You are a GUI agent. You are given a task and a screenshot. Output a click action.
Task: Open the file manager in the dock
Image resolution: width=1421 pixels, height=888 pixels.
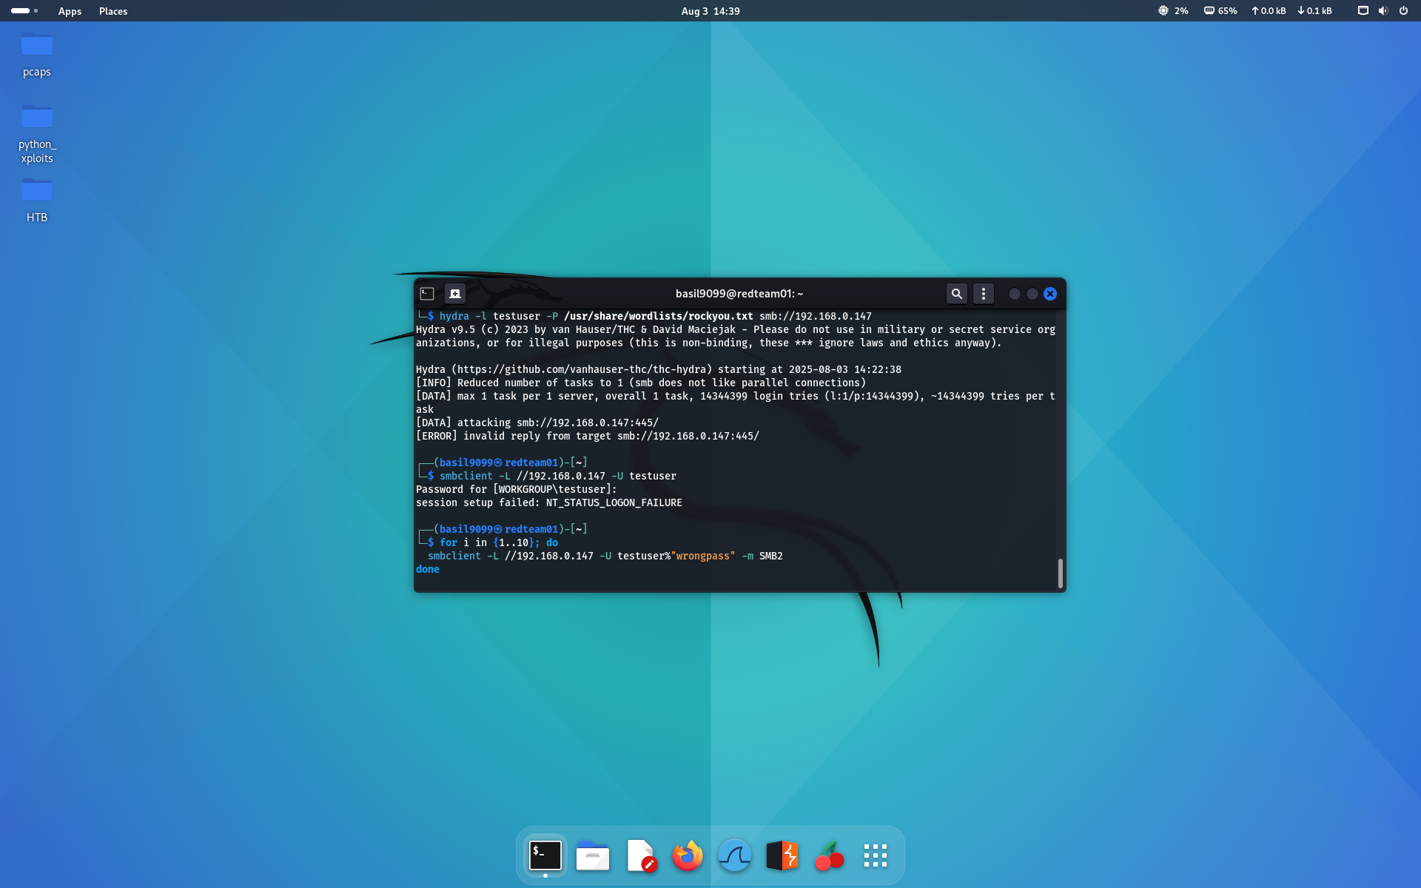pyautogui.click(x=593, y=856)
